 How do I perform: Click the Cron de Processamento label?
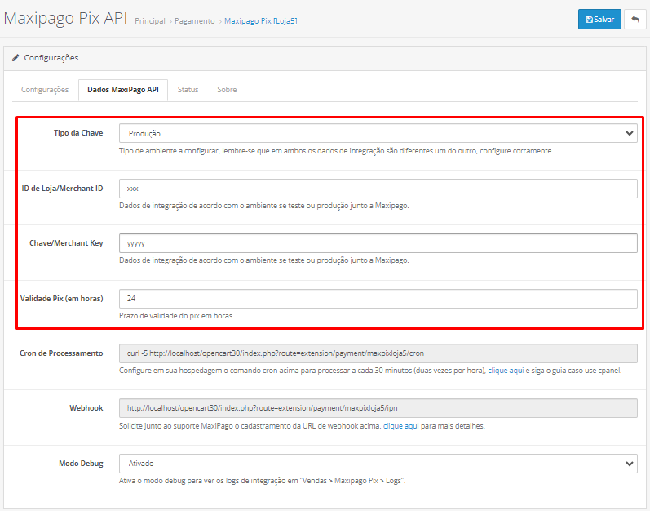pyautogui.click(x=61, y=353)
